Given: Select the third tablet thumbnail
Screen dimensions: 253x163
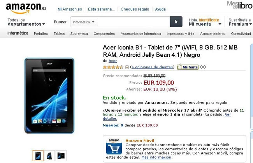Looking at the screenshot, I should [x=61, y=156].
